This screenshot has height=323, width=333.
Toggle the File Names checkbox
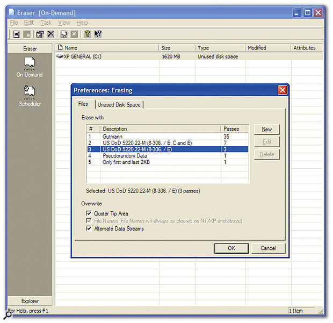point(89,220)
